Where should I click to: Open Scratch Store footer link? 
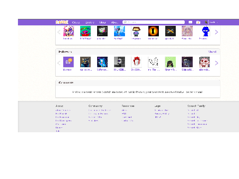(194, 128)
